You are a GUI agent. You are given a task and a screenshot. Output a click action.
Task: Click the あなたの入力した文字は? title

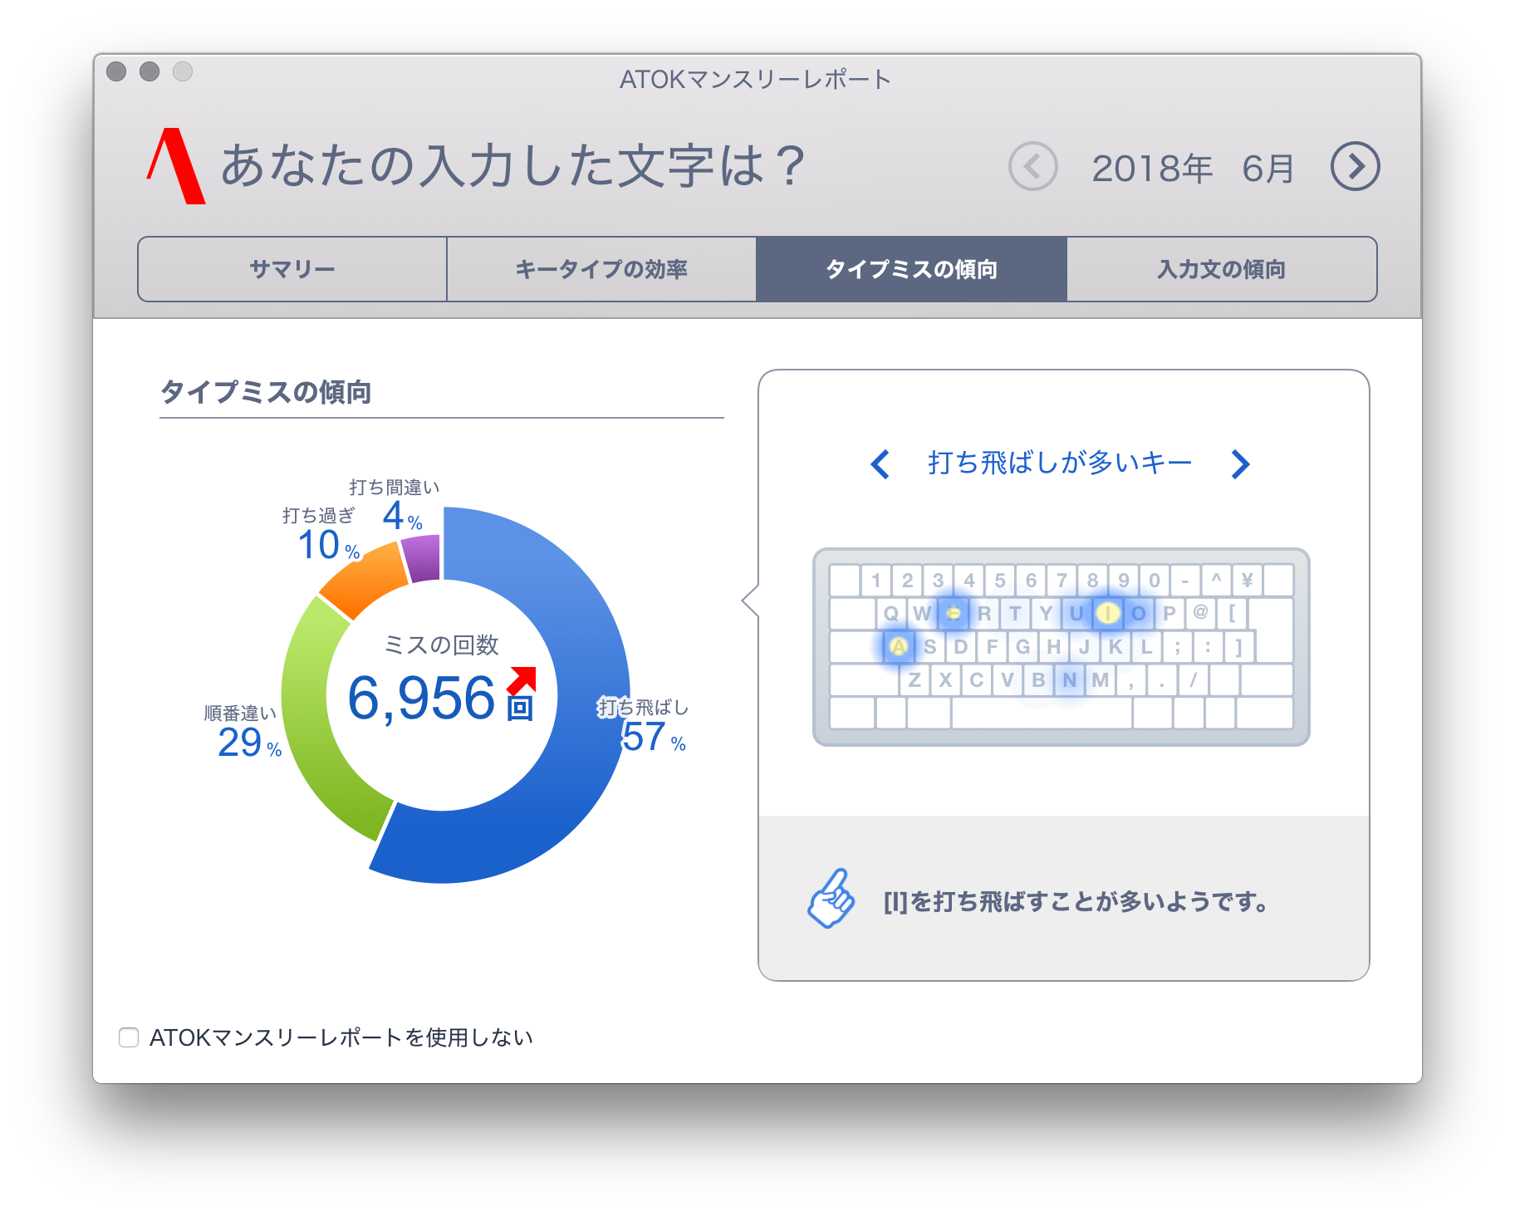(512, 165)
